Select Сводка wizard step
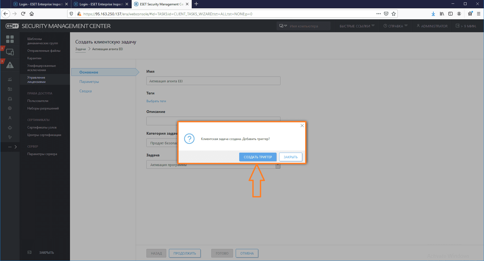This screenshot has height=261, width=484. (86, 91)
